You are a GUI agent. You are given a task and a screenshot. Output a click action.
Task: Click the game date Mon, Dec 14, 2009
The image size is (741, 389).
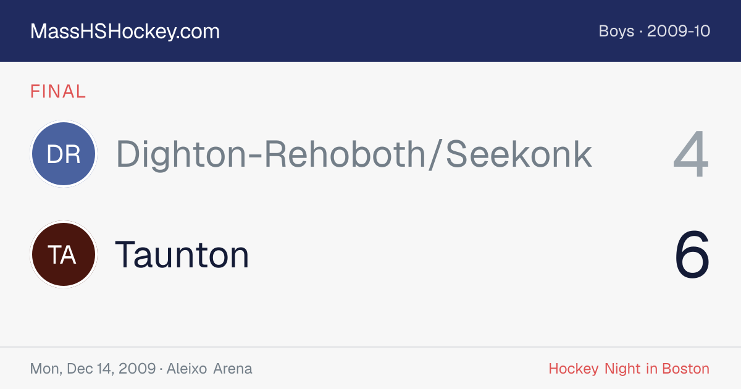point(93,369)
